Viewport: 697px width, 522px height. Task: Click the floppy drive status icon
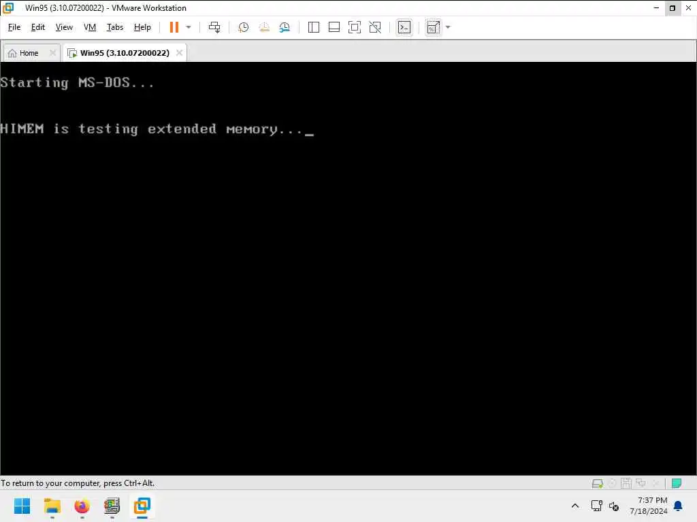click(626, 483)
